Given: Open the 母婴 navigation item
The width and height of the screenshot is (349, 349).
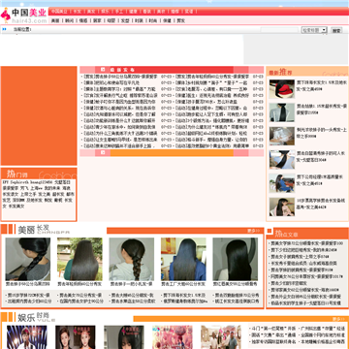Looking at the screenshot, I should pos(111,20).
